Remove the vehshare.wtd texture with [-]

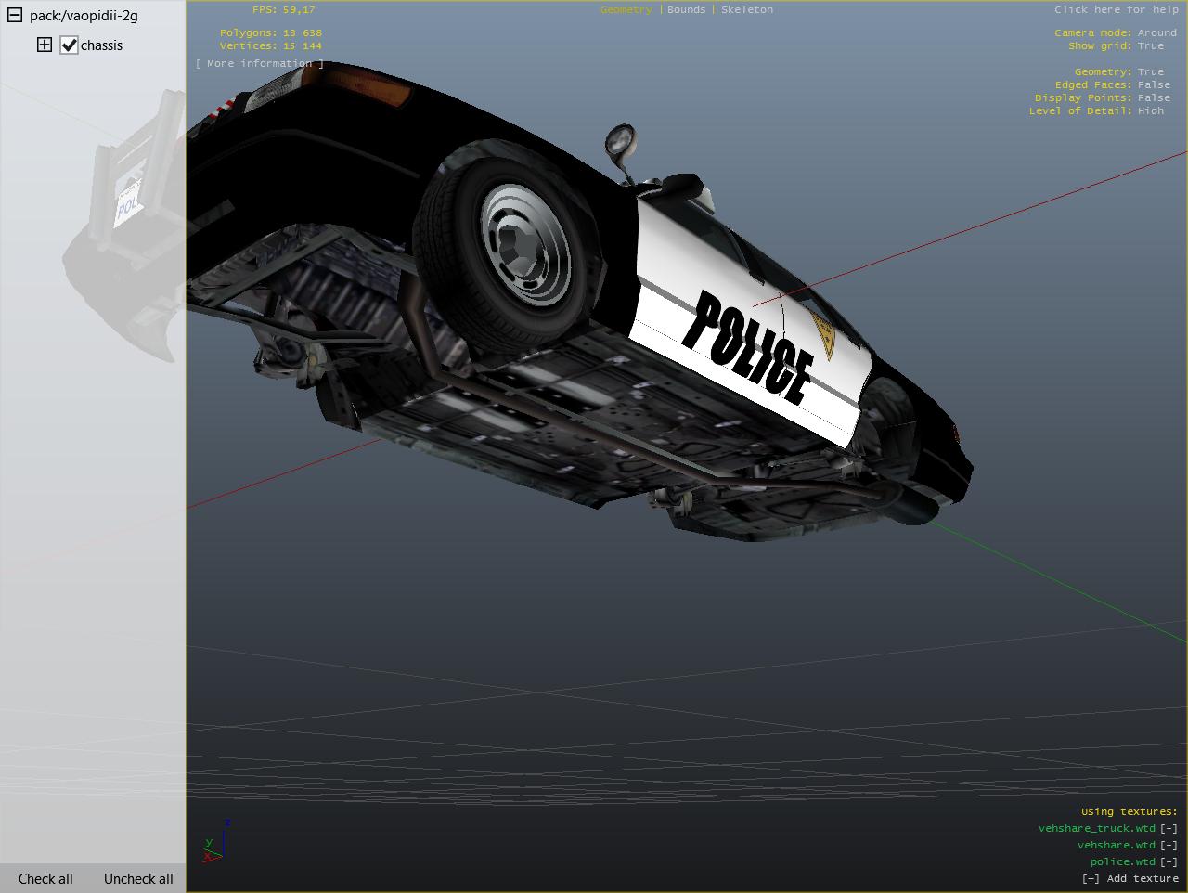click(1169, 845)
